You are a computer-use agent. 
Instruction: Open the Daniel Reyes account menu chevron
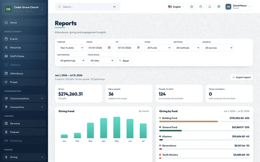tap(249, 7)
